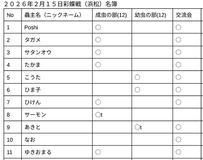This screenshot has height=160, width=203.
Task: Click こうた's 幼虫の部 circle mark
Action: 137,77
